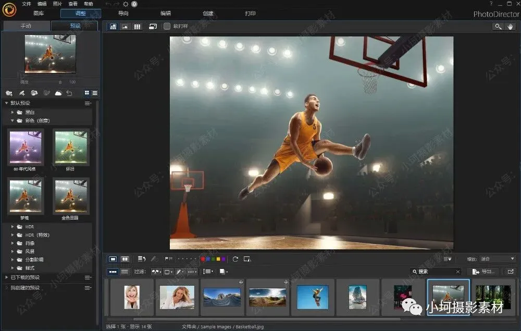
Task: Switch to the 编辑 module tab
Action: pos(165,14)
